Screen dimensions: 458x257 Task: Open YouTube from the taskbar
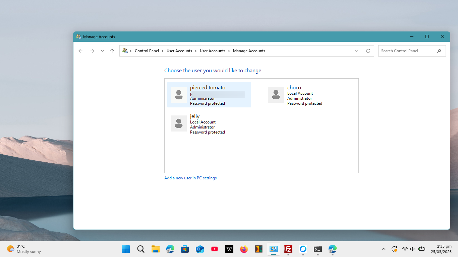tap(215, 249)
